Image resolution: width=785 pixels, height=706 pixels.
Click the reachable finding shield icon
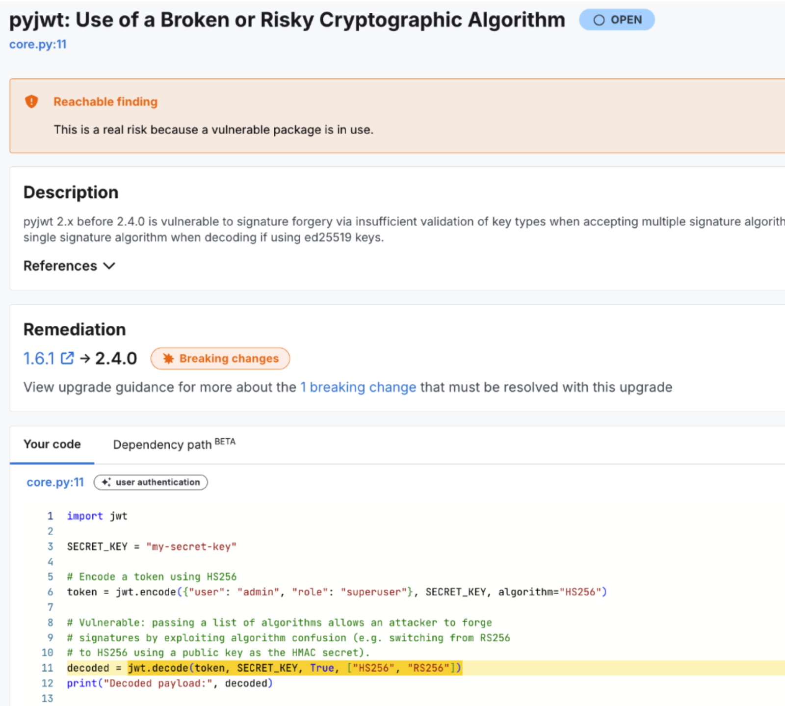coord(31,102)
